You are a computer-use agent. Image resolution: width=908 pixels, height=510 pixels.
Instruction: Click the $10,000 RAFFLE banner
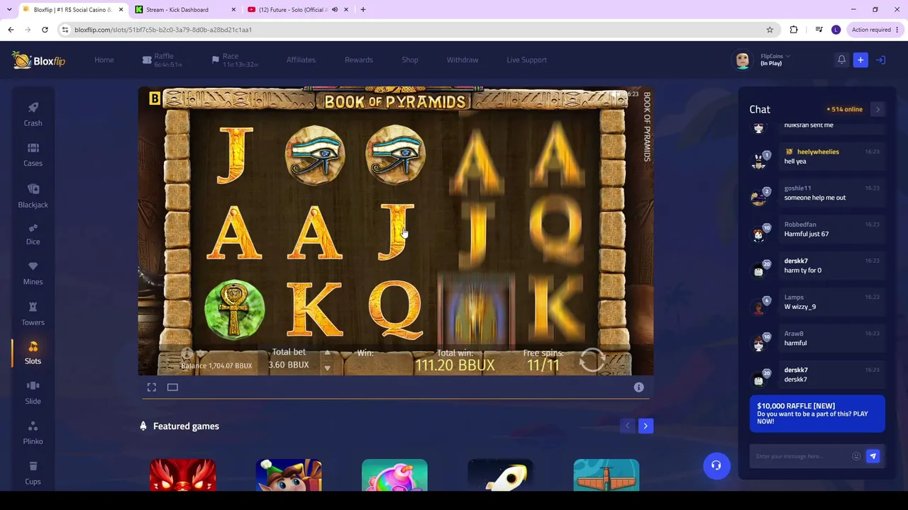[817, 414]
